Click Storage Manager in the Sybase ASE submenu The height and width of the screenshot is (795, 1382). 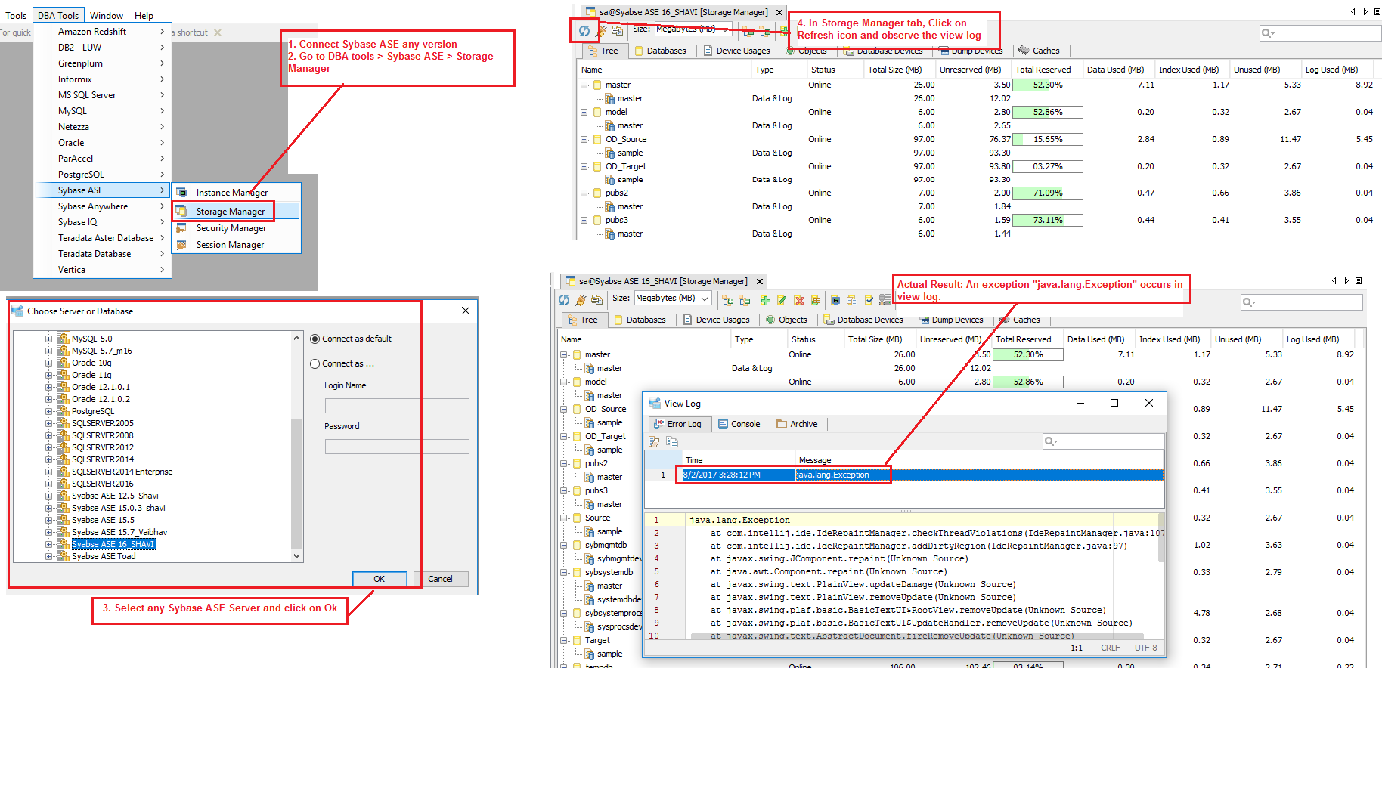point(235,212)
